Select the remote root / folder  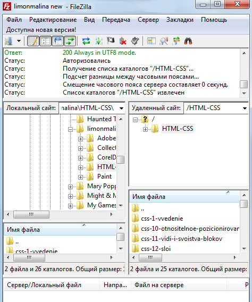coord(153,119)
